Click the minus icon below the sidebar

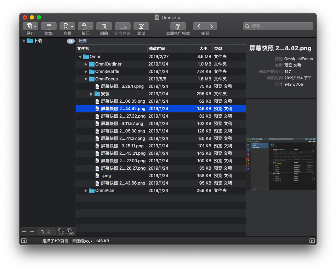click(x=33, y=232)
